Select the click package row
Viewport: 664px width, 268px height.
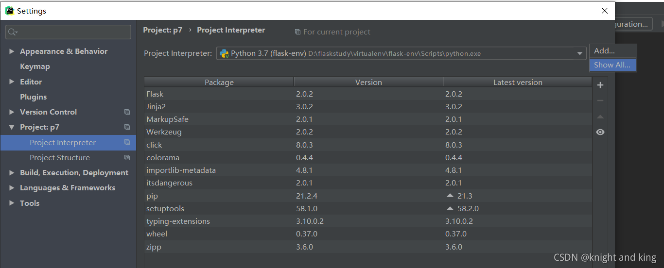coord(368,145)
